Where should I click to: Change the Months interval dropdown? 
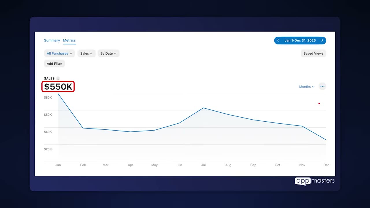tap(307, 87)
